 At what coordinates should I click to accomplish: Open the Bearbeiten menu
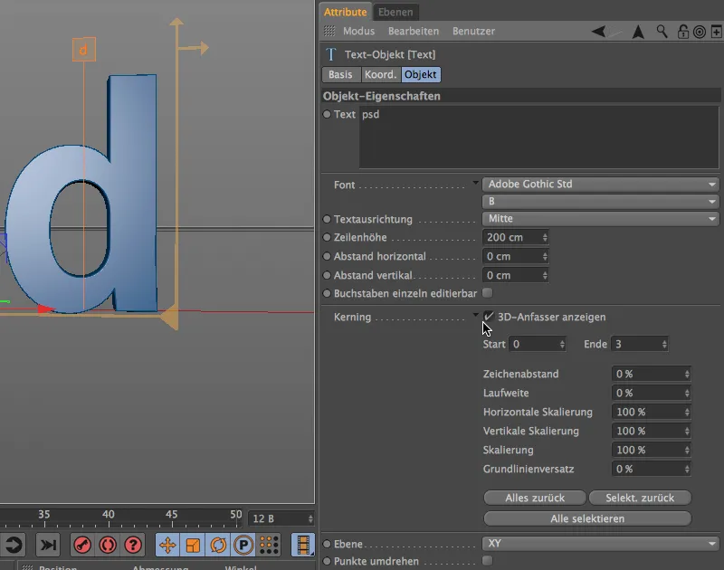tap(414, 31)
